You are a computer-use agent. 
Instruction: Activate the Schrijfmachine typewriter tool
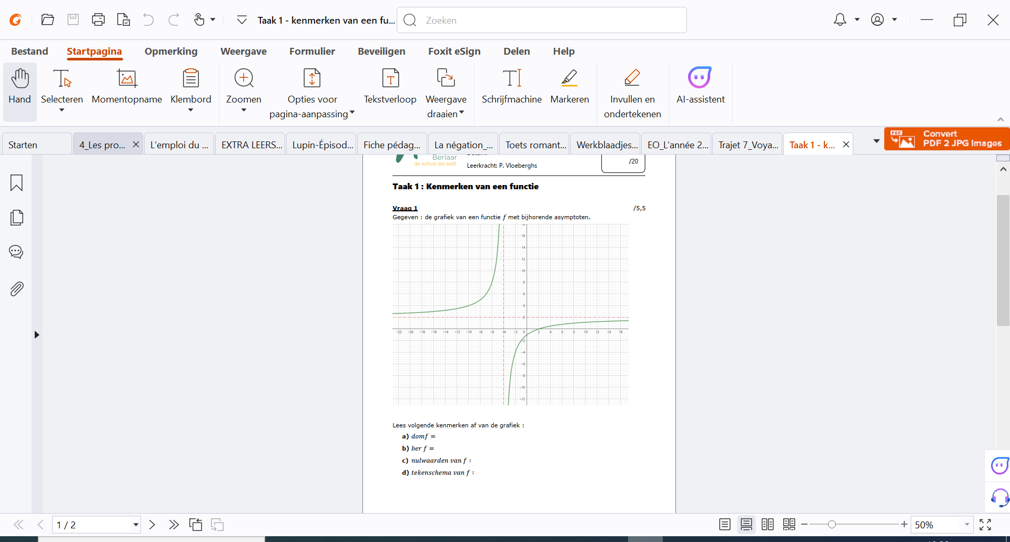tap(512, 87)
